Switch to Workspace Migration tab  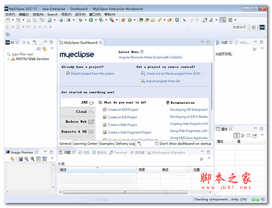166,153
